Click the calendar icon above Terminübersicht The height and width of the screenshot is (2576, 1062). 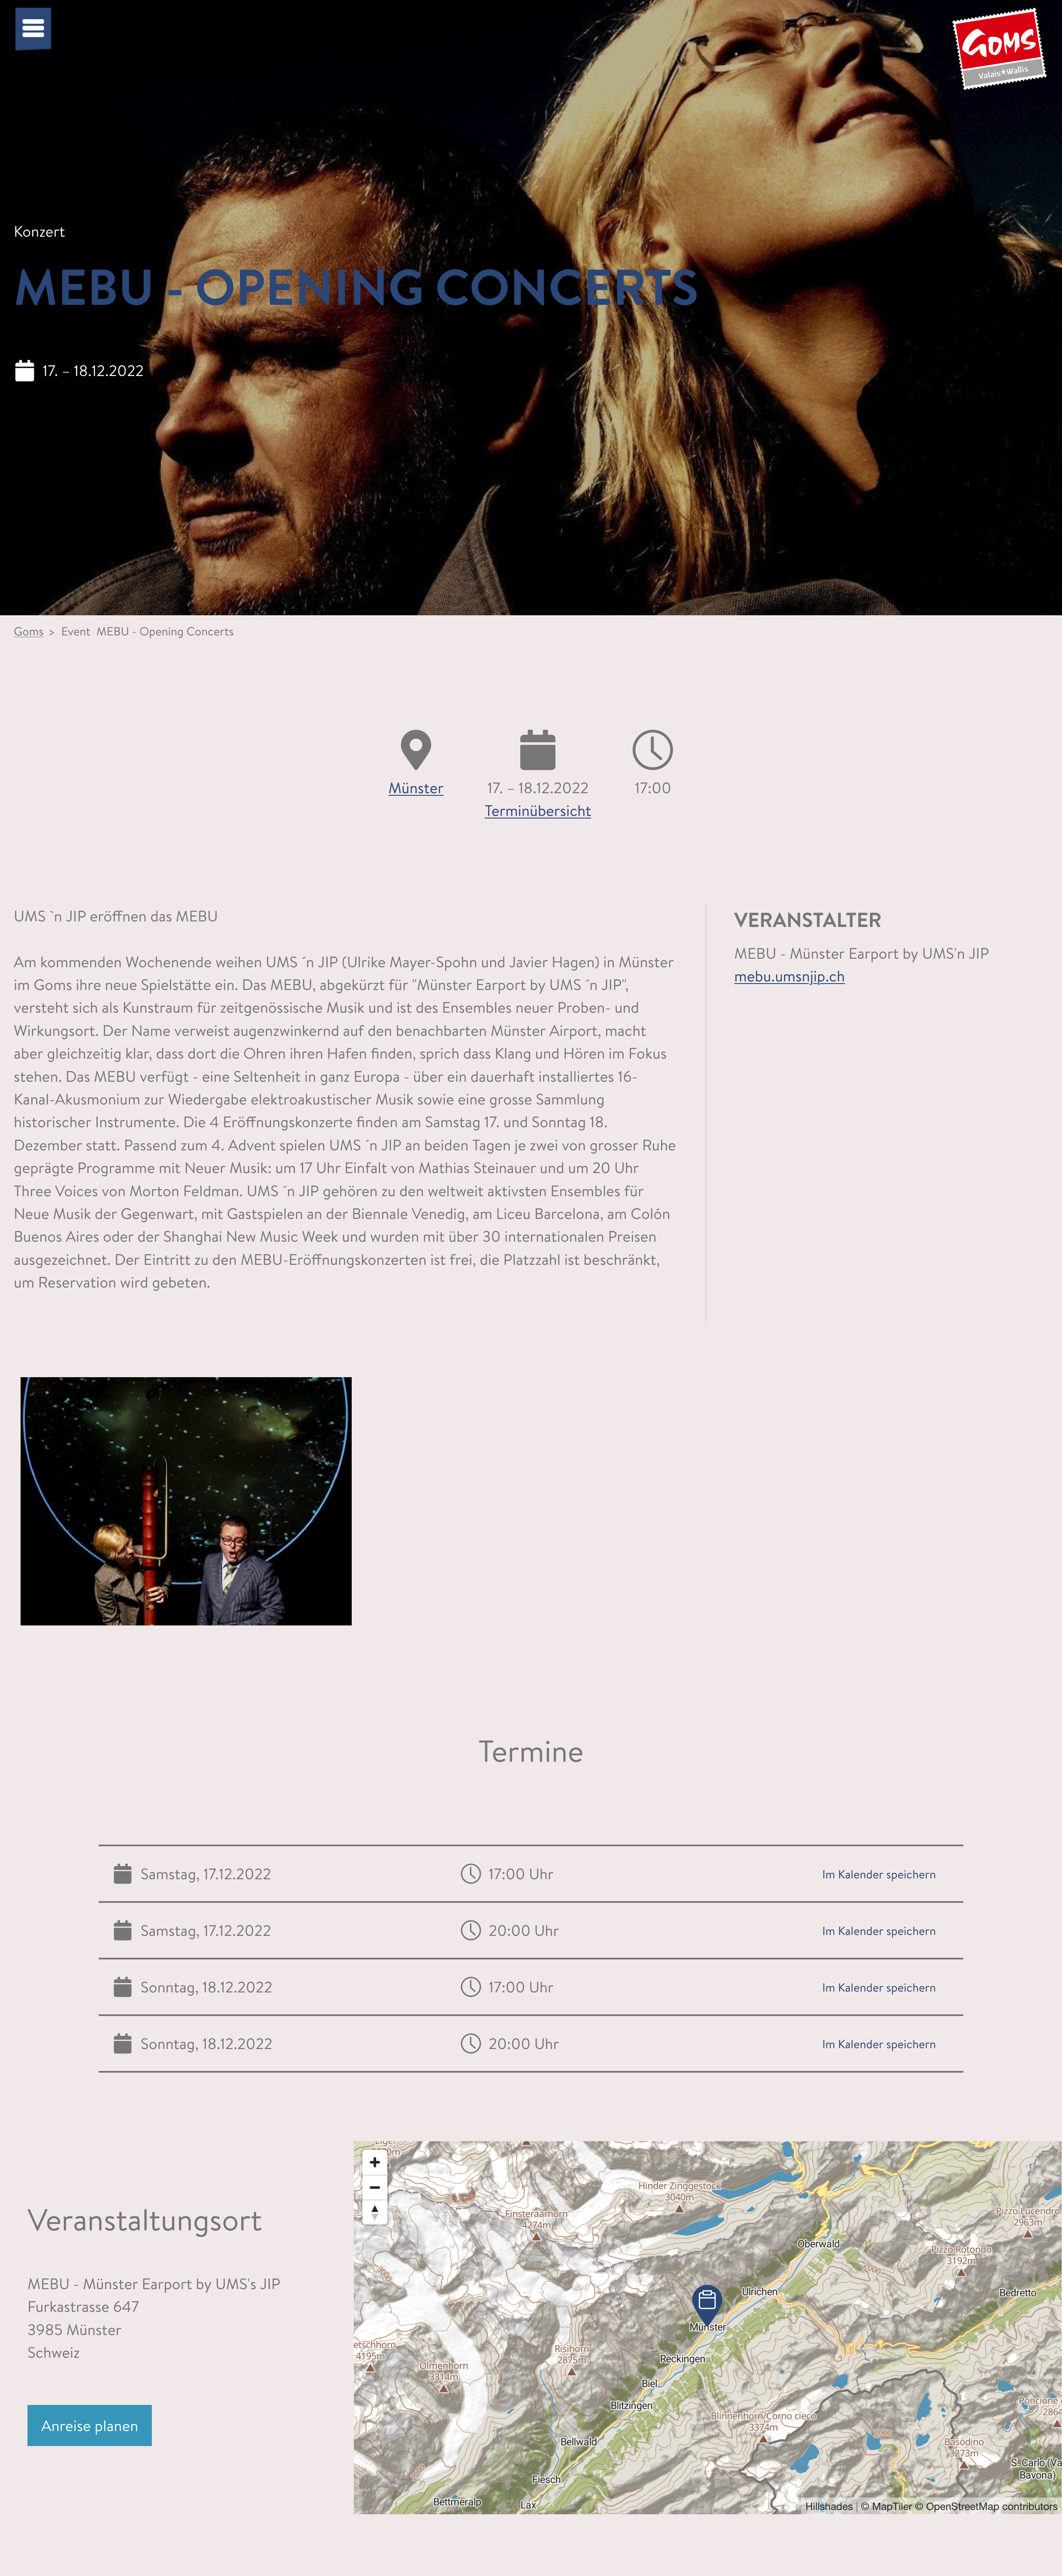(538, 750)
